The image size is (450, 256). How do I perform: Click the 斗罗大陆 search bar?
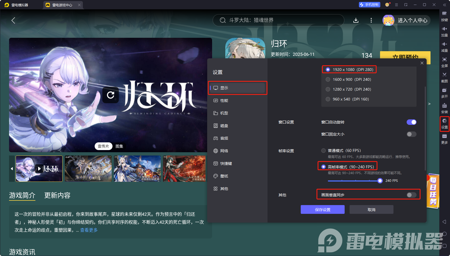tap(278, 20)
